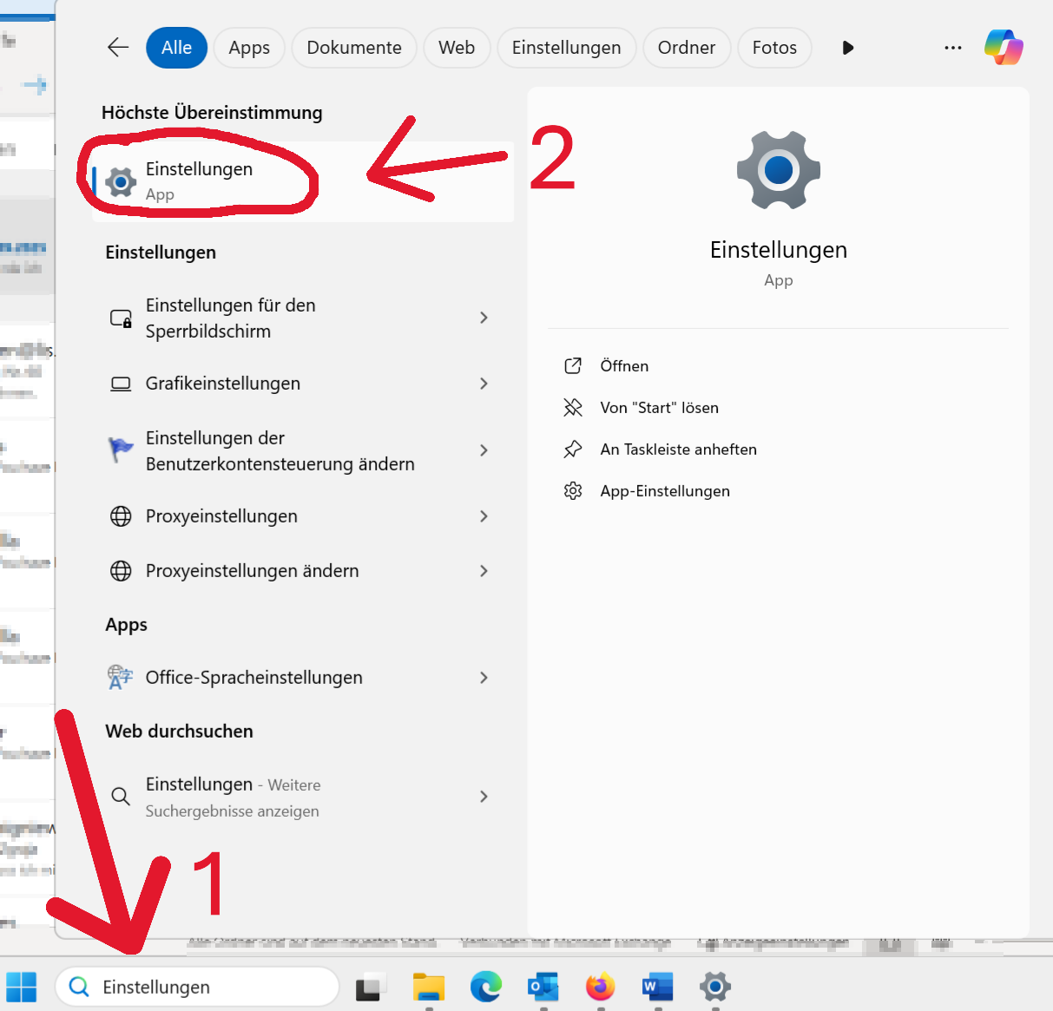Image resolution: width=1053 pixels, height=1011 pixels.
Task: Open Task View from taskbar
Action: click(371, 987)
